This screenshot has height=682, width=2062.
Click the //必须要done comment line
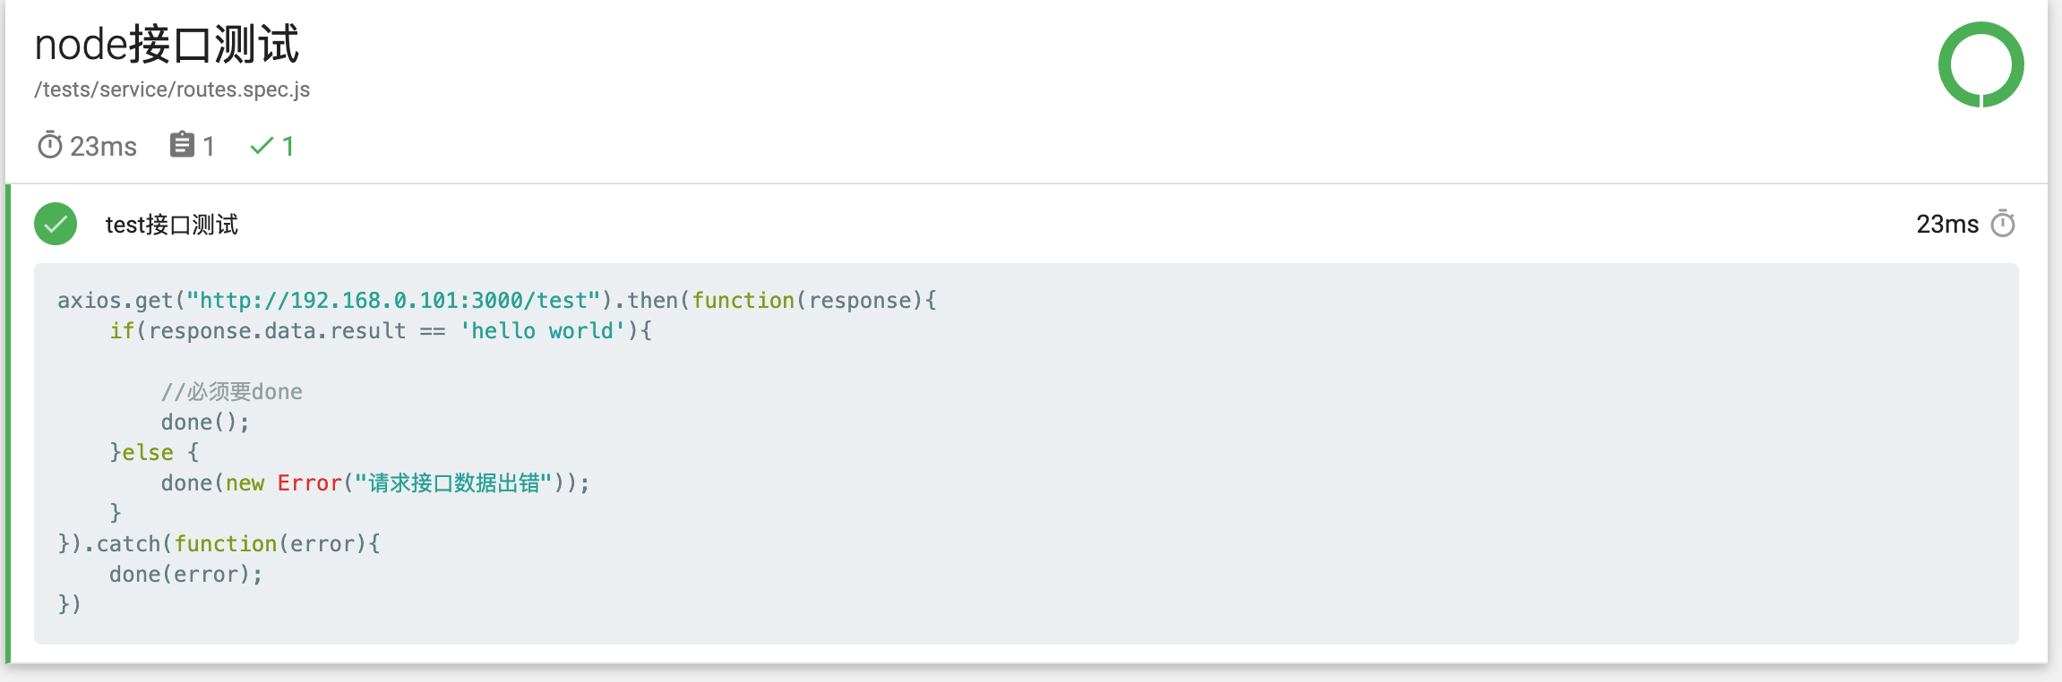coord(232,391)
